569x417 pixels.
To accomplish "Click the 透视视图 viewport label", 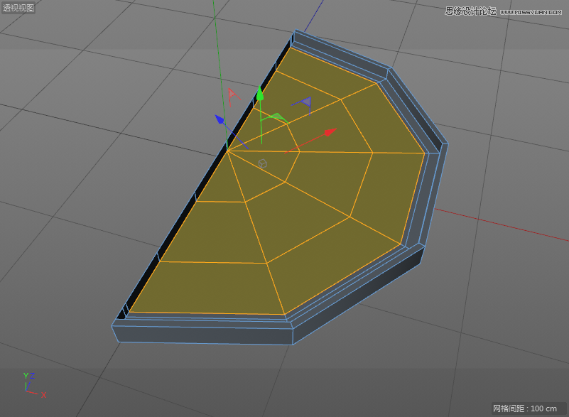I will [17, 6].
